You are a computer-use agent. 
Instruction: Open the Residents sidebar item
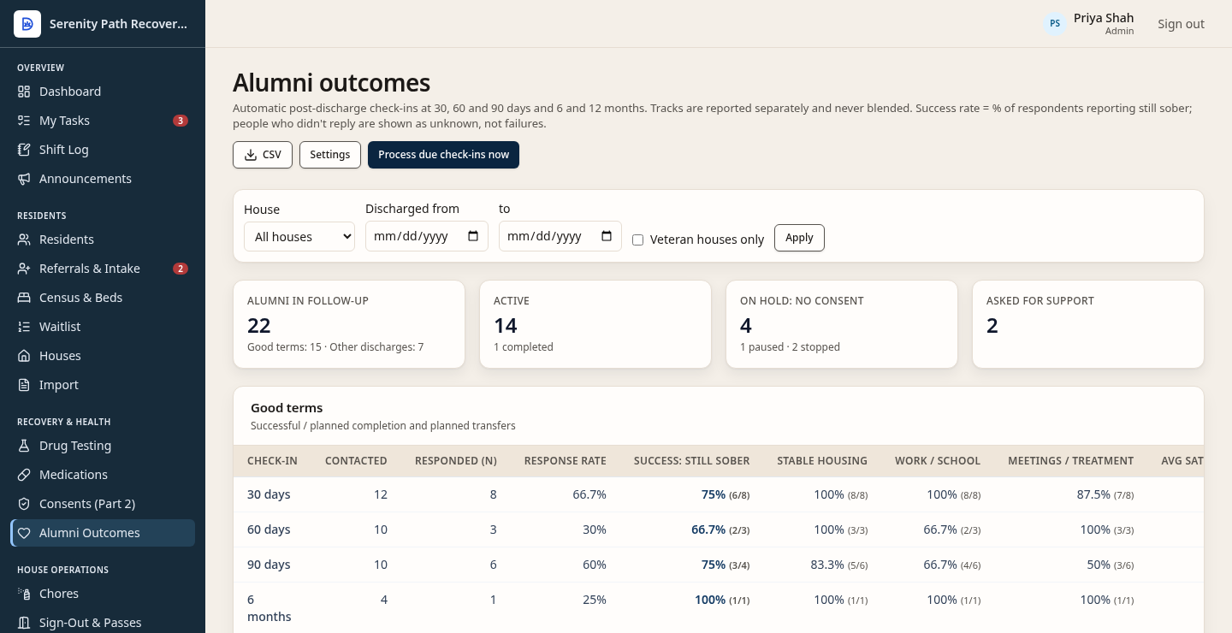point(103,240)
